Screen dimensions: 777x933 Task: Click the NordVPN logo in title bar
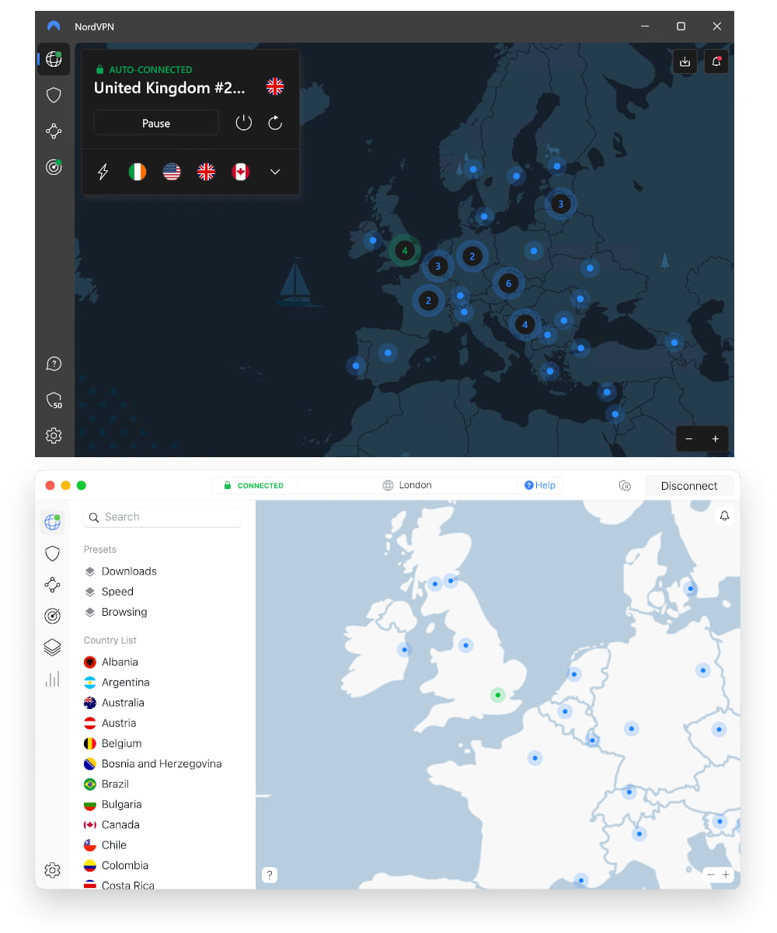click(x=54, y=26)
